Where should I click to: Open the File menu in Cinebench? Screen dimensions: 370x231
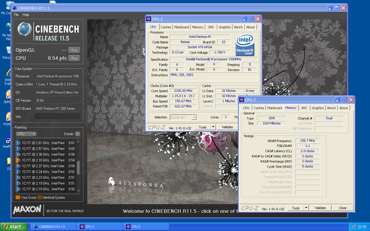[x=16, y=15]
